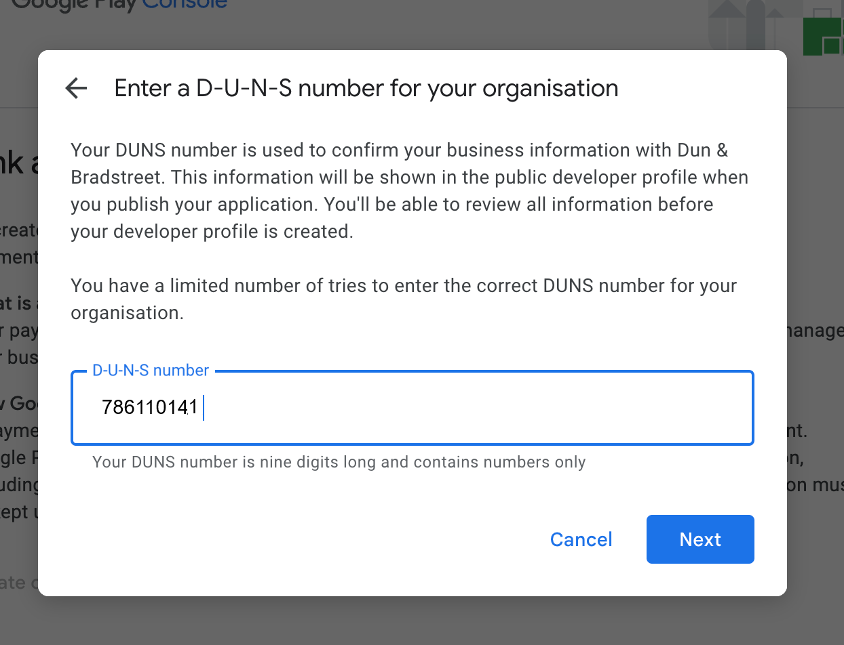The height and width of the screenshot is (645, 844).
Task: Click the Google Play Console logo text behind dialog
Action: click(119, 5)
